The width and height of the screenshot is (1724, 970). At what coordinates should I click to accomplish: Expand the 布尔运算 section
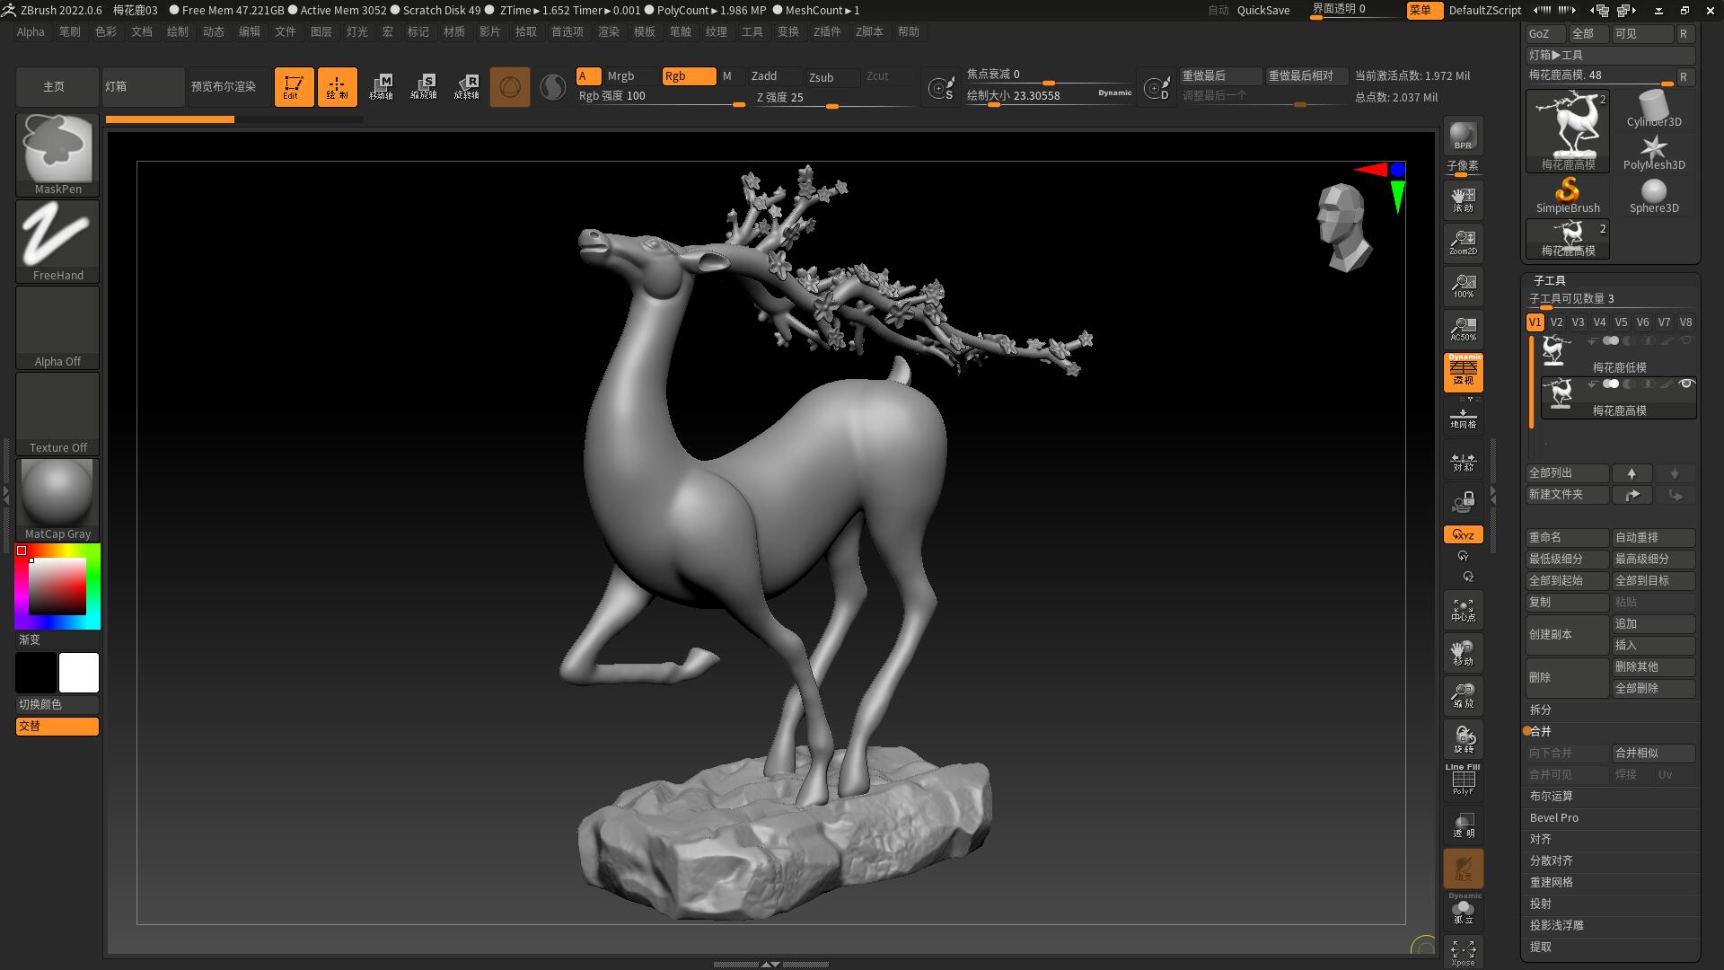1551,796
